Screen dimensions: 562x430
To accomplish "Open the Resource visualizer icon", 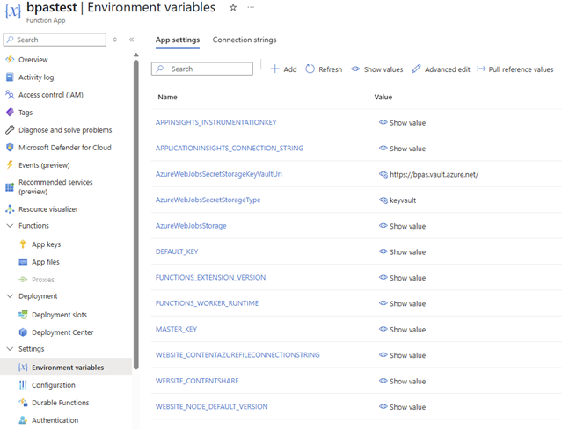I will [x=10, y=209].
